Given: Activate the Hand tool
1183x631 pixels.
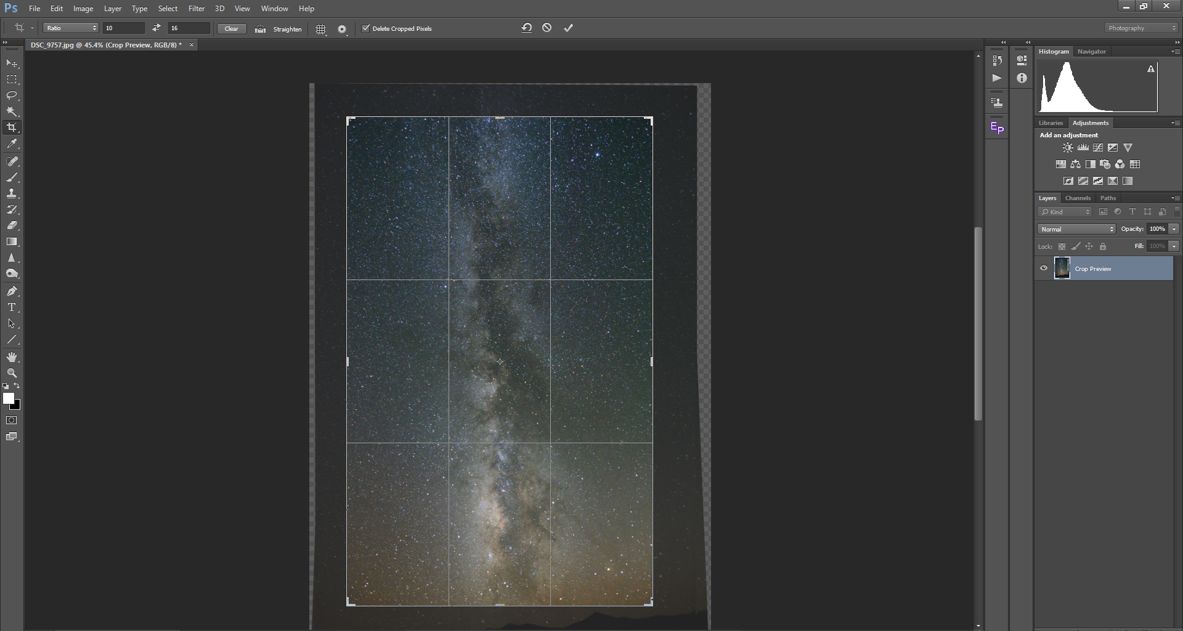Looking at the screenshot, I should [x=12, y=357].
